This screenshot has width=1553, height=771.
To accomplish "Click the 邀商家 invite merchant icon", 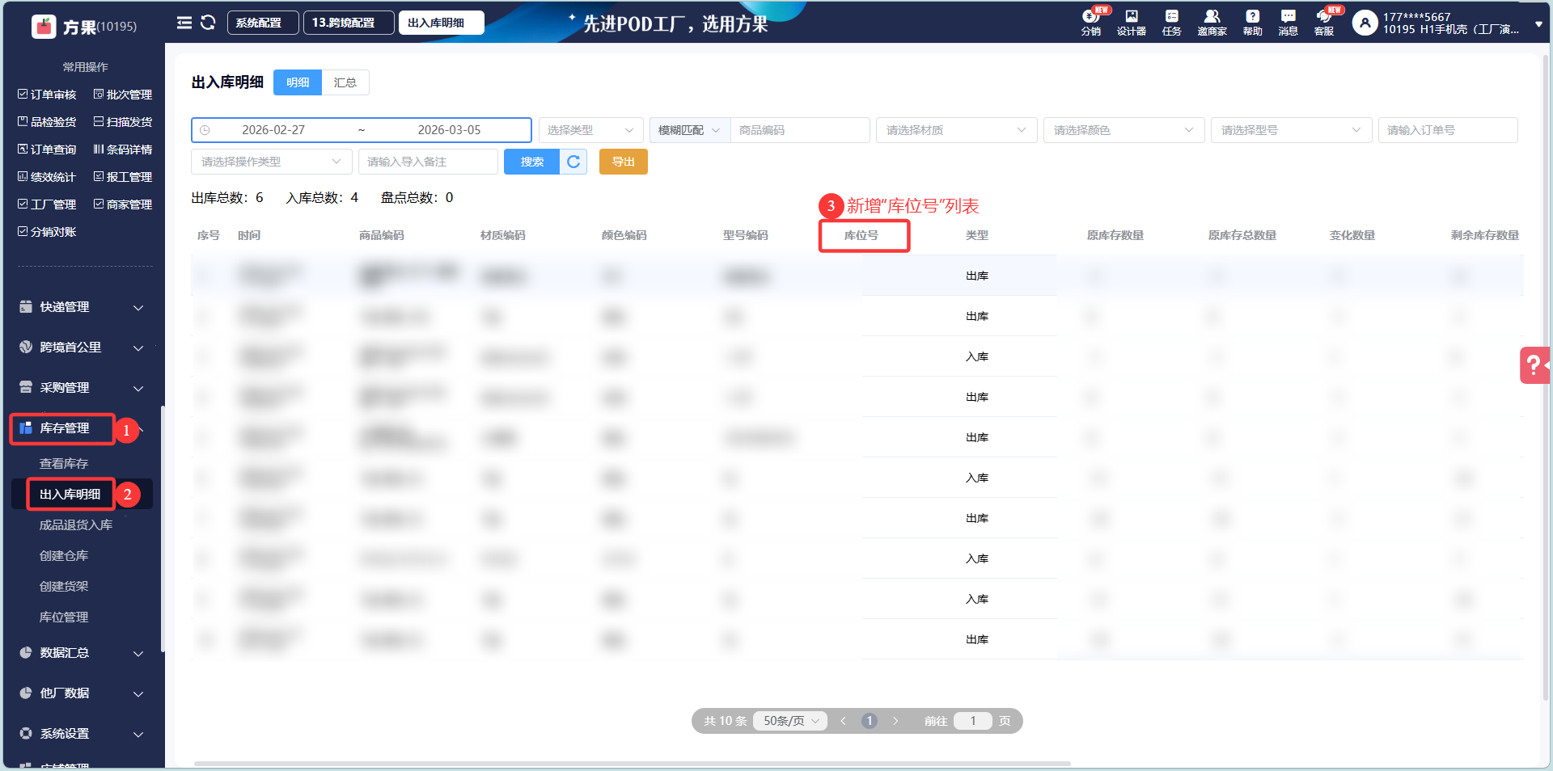I will tap(1212, 22).
